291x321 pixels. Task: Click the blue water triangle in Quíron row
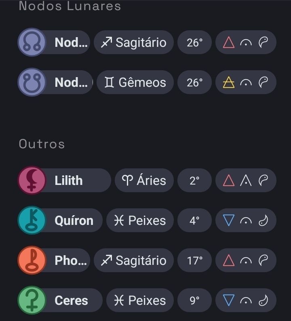pyautogui.click(x=229, y=220)
